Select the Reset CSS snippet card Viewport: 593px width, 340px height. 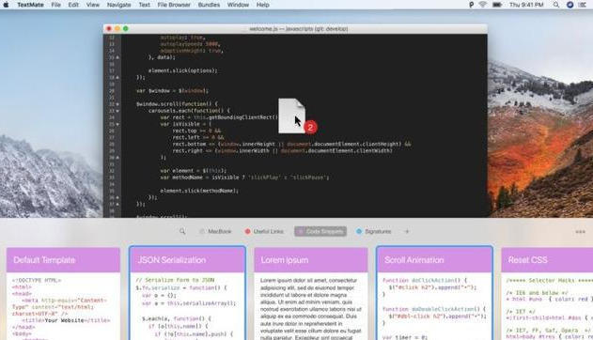(x=547, y=294)
